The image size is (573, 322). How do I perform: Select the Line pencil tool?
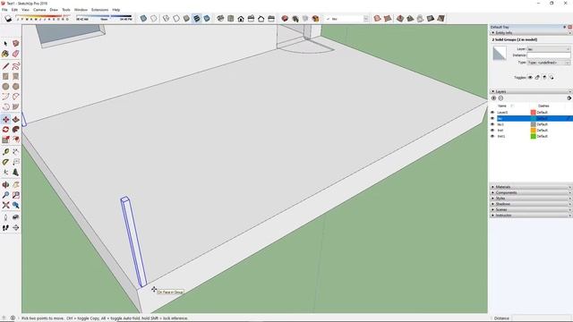[x=5, y=66]
